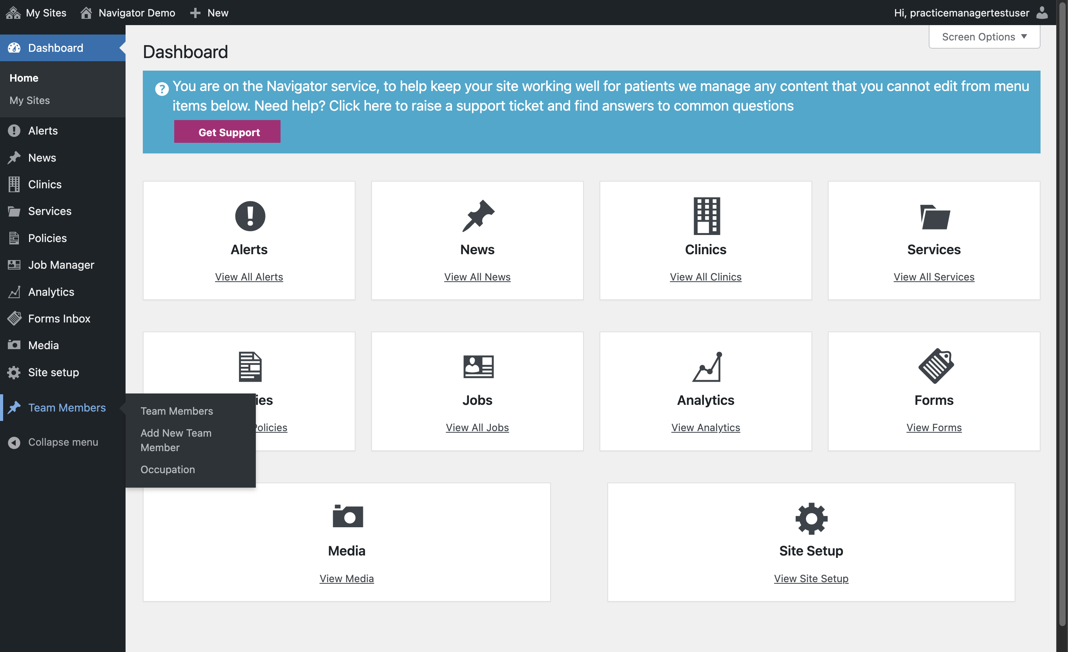This screenshot has width=1068, height=652.
Task: Click the Get Support button
Action: point(227,132)
